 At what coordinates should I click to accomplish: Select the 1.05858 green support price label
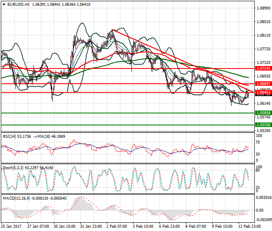click(263, 113)
